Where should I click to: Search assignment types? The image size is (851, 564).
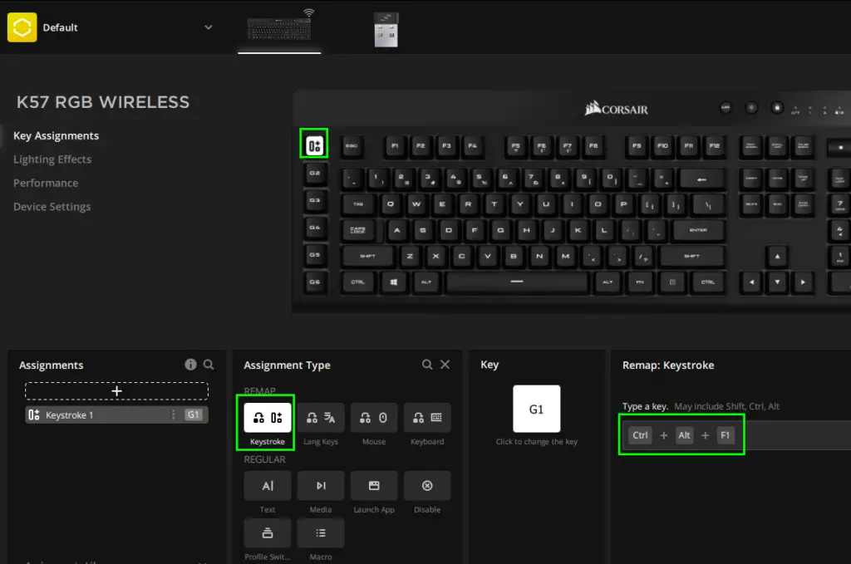pos(427,365)
